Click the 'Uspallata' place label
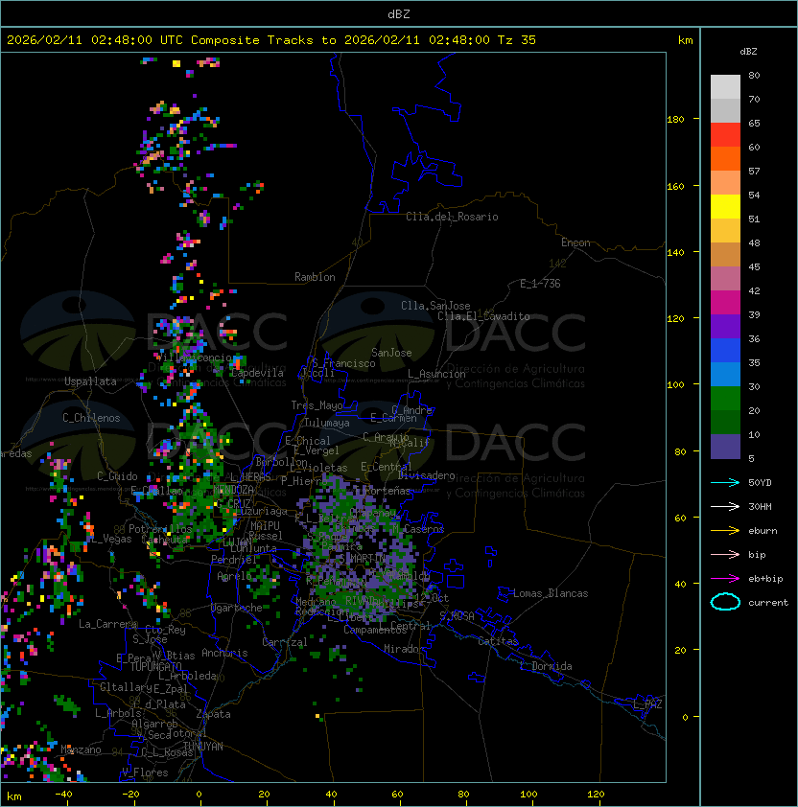The image size is (798, 807). pyautogui.click(x=90, y=381)
